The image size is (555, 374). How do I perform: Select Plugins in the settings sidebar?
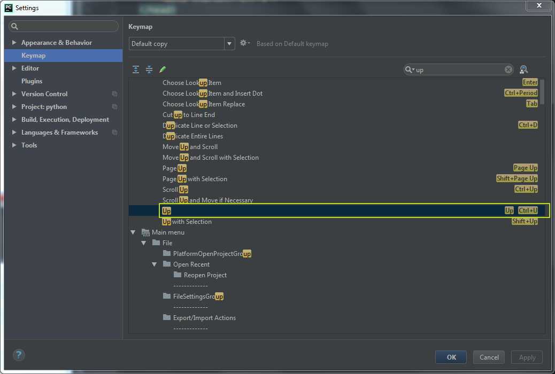pyautogui.click(x=32, y=81)
